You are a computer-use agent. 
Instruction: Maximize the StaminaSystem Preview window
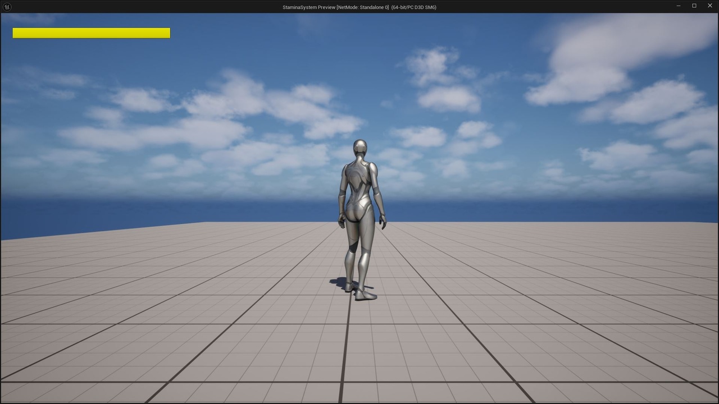point(694,6)
